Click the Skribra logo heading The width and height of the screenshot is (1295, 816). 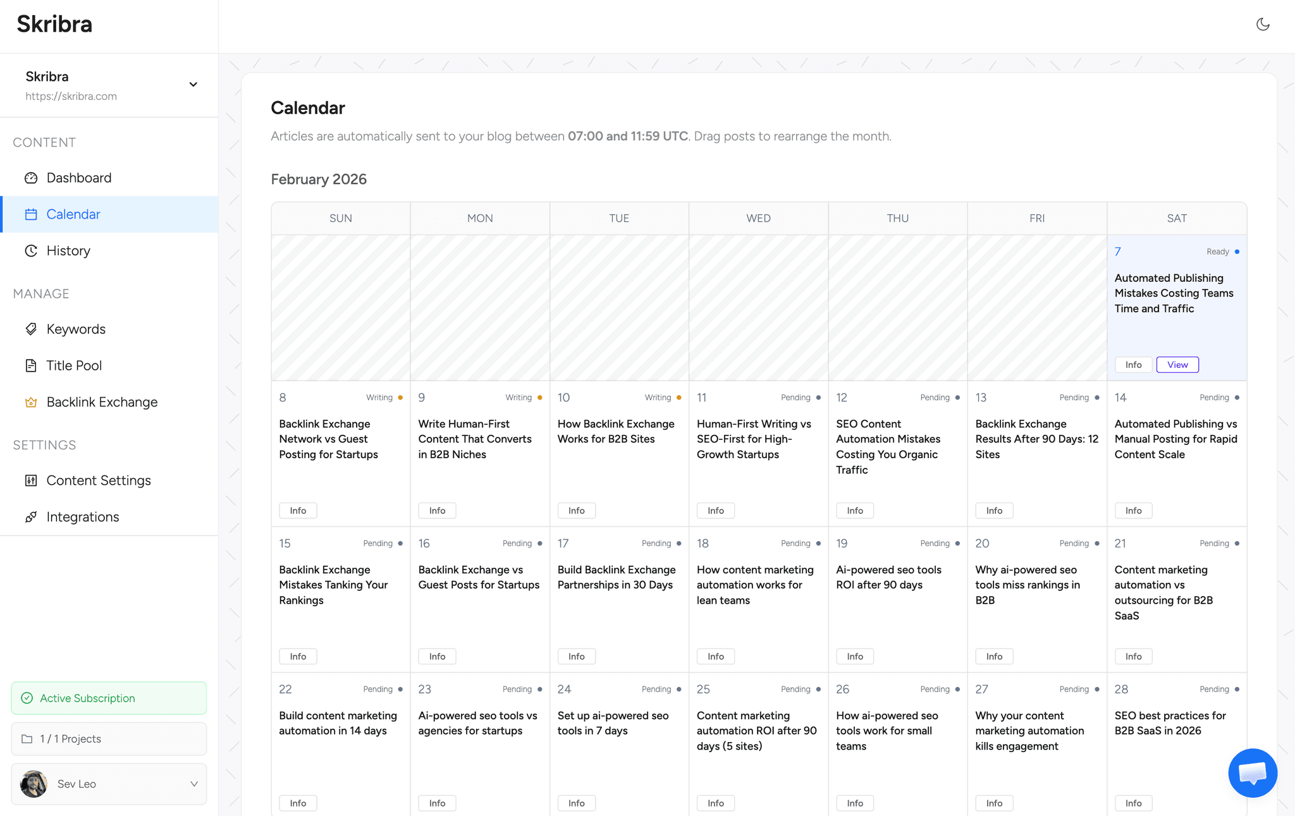54,24
